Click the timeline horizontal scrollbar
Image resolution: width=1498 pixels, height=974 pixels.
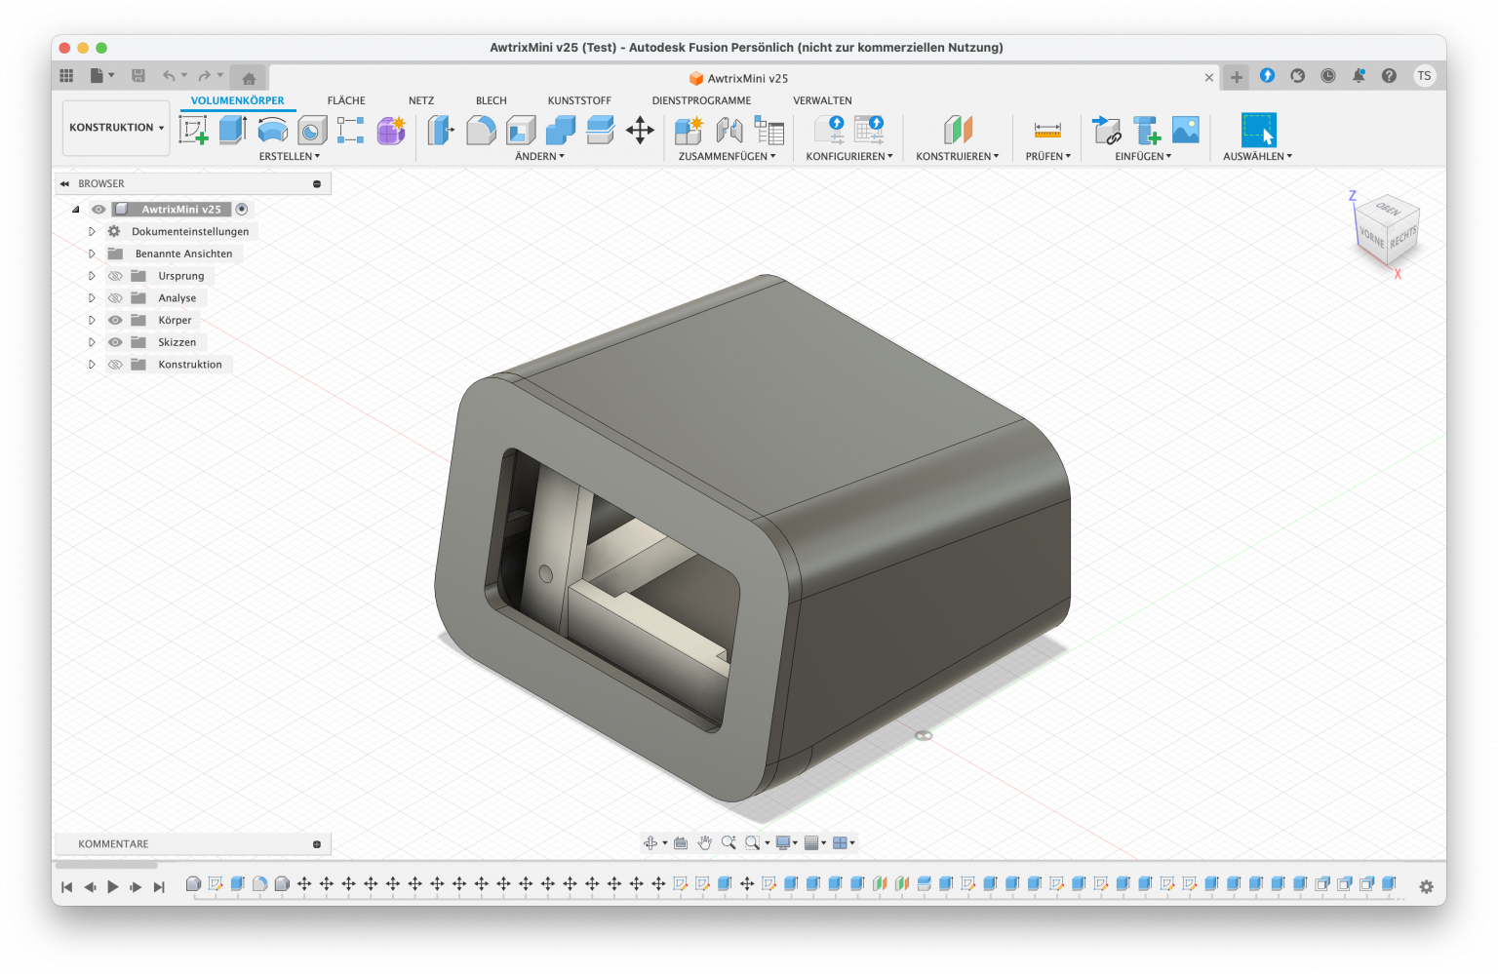tap(106, 865)
